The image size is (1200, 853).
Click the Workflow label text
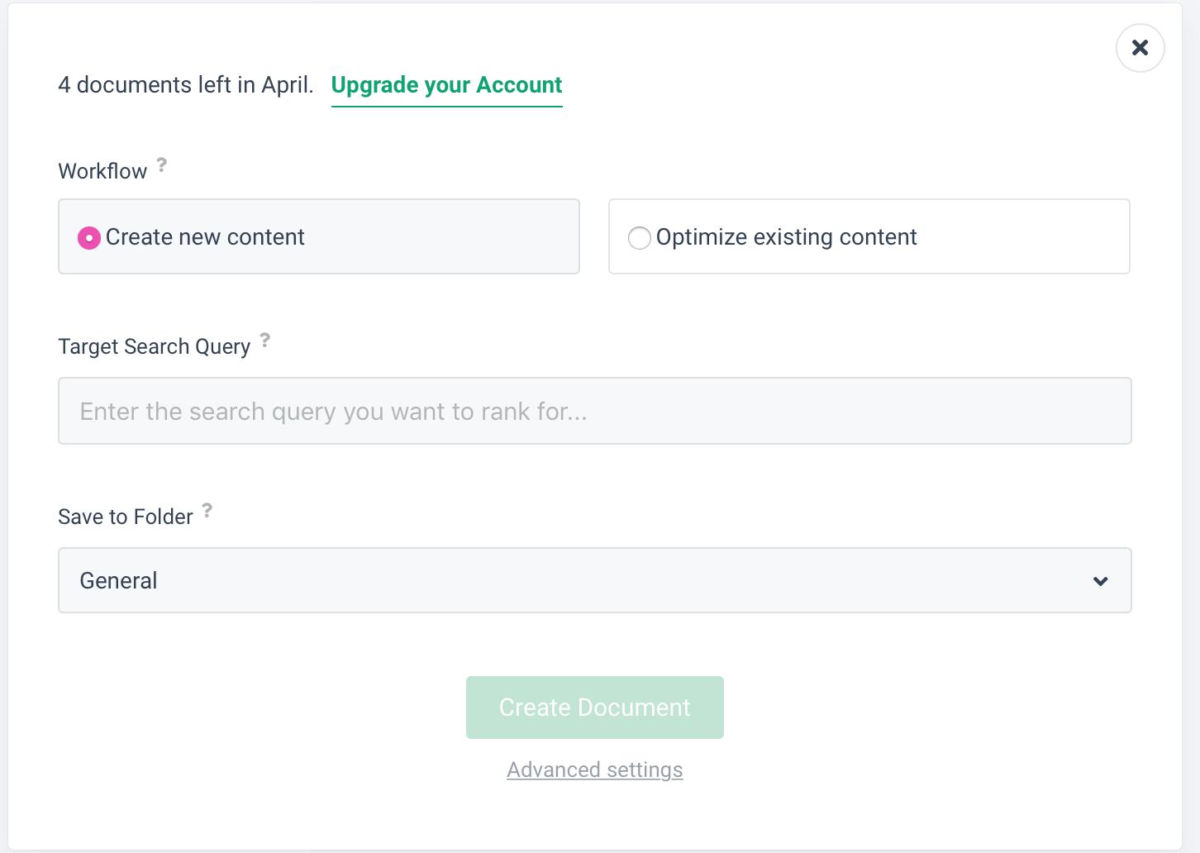click(102, 171)
